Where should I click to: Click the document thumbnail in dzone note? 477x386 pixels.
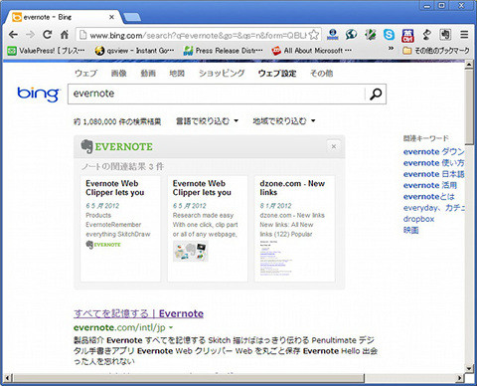(x=276, y=259)
